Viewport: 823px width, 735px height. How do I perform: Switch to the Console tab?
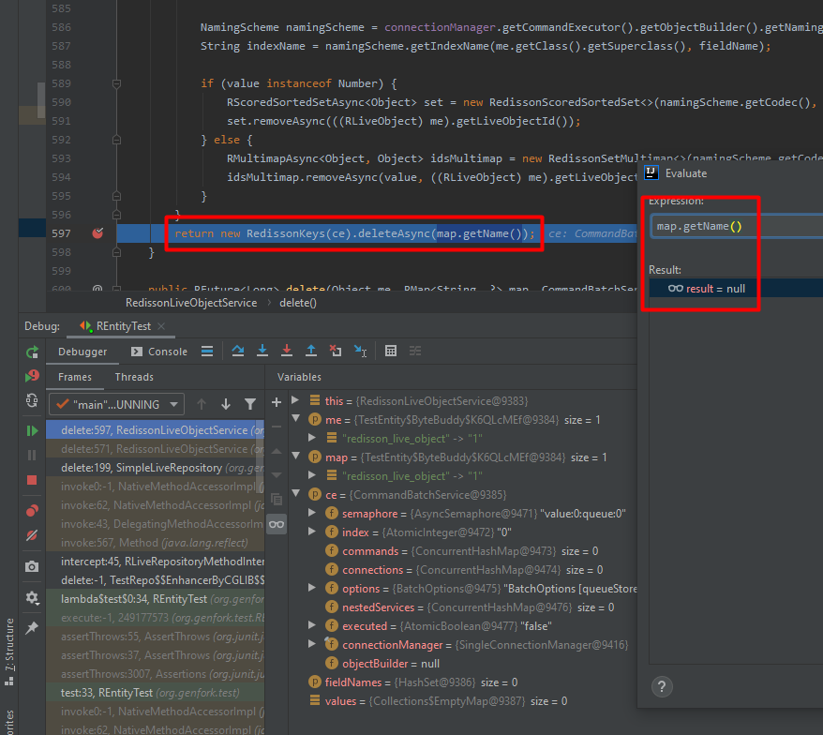tap(166, 351)
